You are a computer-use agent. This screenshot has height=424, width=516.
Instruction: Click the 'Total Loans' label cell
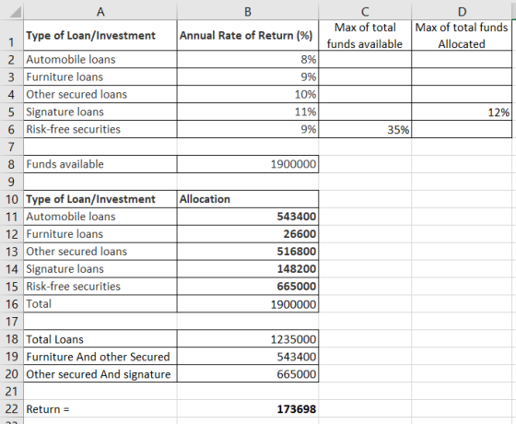click(100, 339)
